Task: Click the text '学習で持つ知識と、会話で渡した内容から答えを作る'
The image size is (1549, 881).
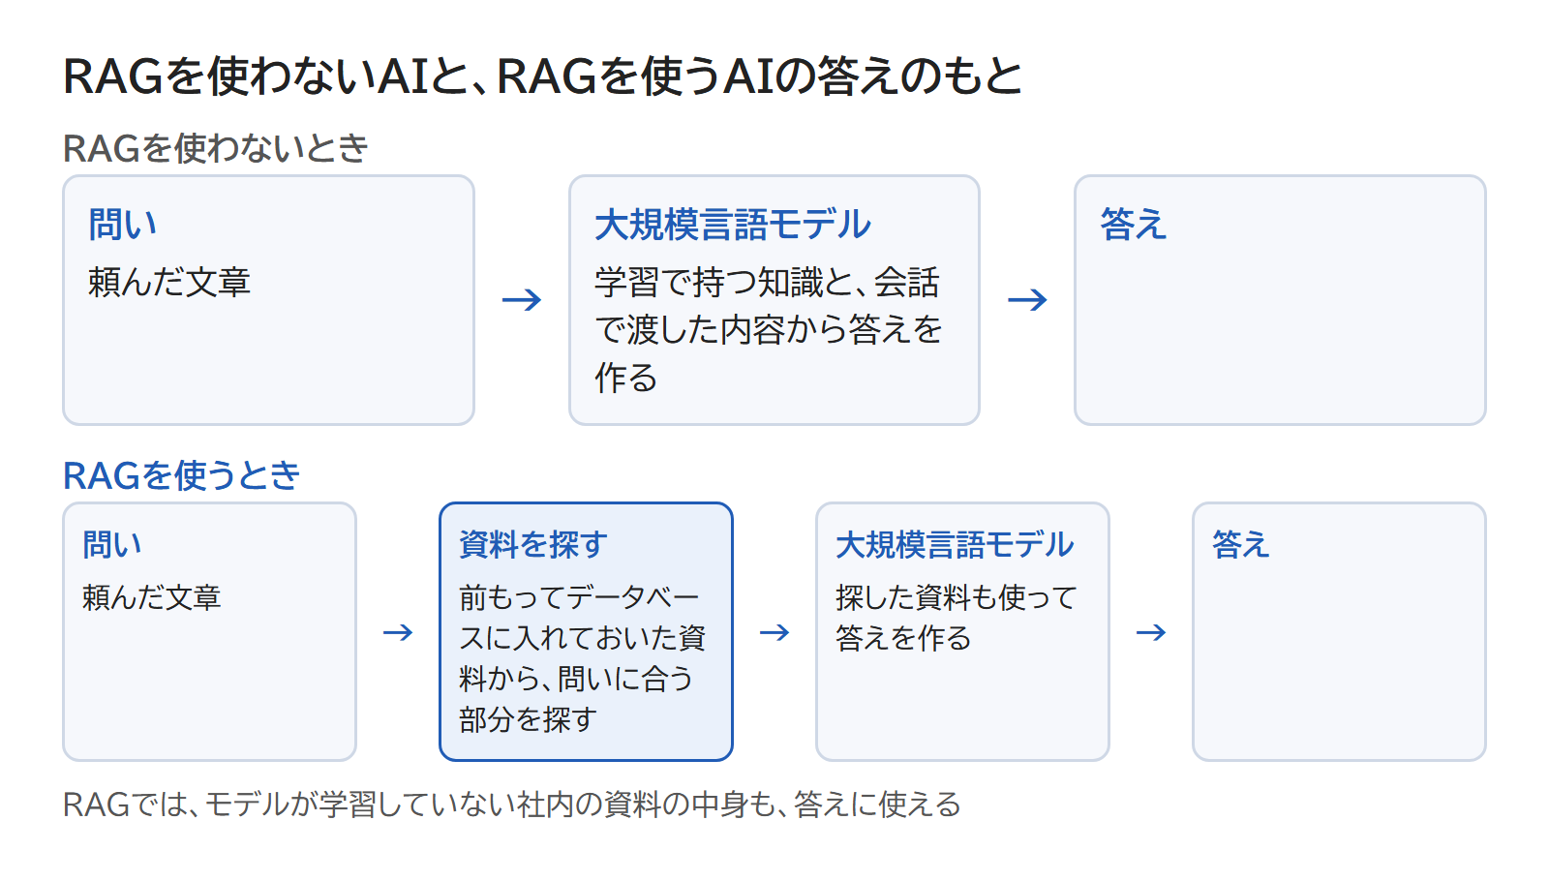Action: [769, 329]
